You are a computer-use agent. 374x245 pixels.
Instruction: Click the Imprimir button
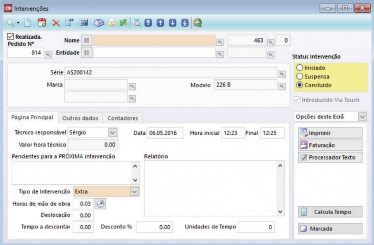(x=330, y=133)
